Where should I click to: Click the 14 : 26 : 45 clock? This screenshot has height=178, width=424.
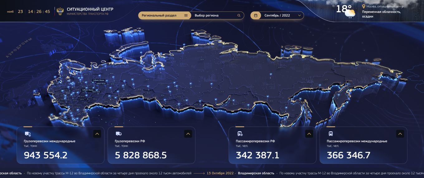39,11
